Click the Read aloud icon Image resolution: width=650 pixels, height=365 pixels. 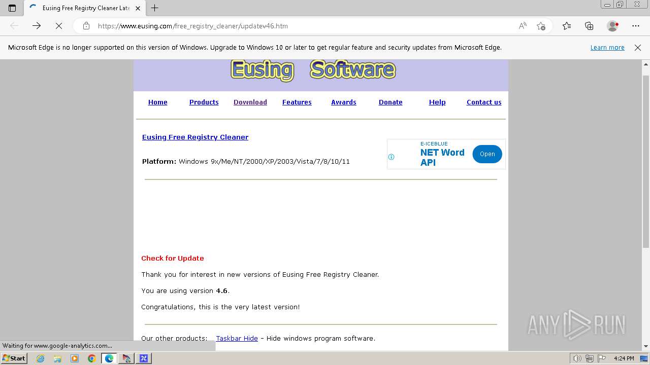523,26
